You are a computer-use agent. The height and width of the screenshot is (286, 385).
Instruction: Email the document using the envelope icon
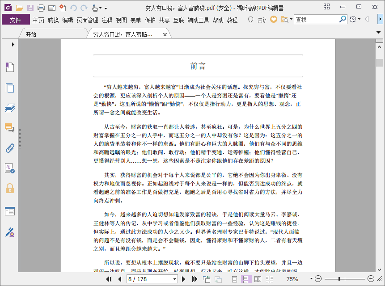(x=52, y=8)
